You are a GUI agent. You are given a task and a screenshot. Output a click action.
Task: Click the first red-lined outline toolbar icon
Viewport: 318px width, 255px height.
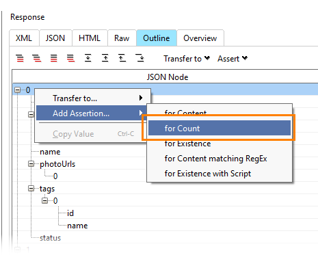(20, 59)
